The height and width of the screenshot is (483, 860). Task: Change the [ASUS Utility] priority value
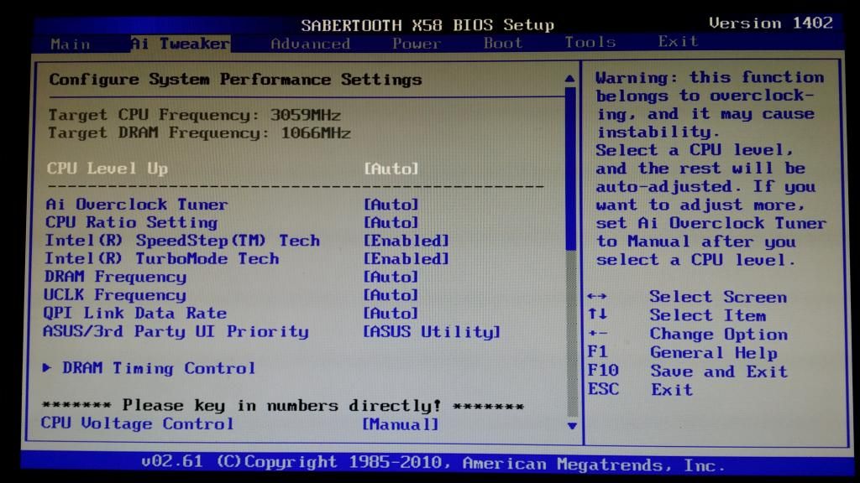432,331
